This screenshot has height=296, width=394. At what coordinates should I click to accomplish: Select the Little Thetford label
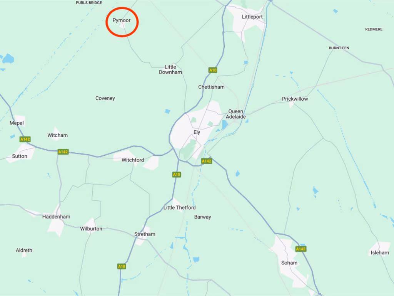[179, 208]
